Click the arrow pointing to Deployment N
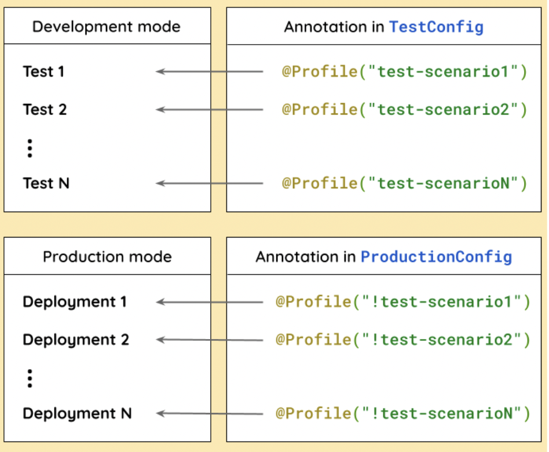Image resolution: width=549 pixels, height=452 pixels. pos(209,414)
